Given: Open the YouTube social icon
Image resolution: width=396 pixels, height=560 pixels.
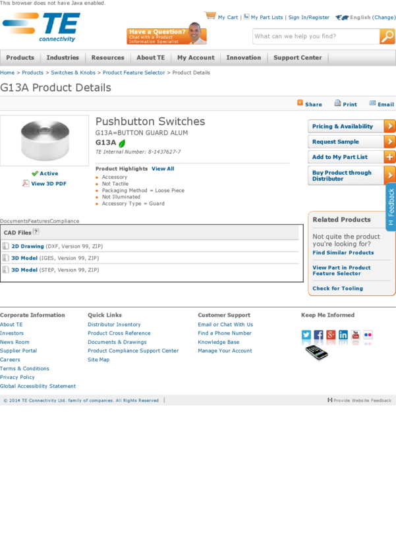Looking at the screenshot, I should pyautogui.click(x=356, y=335).
